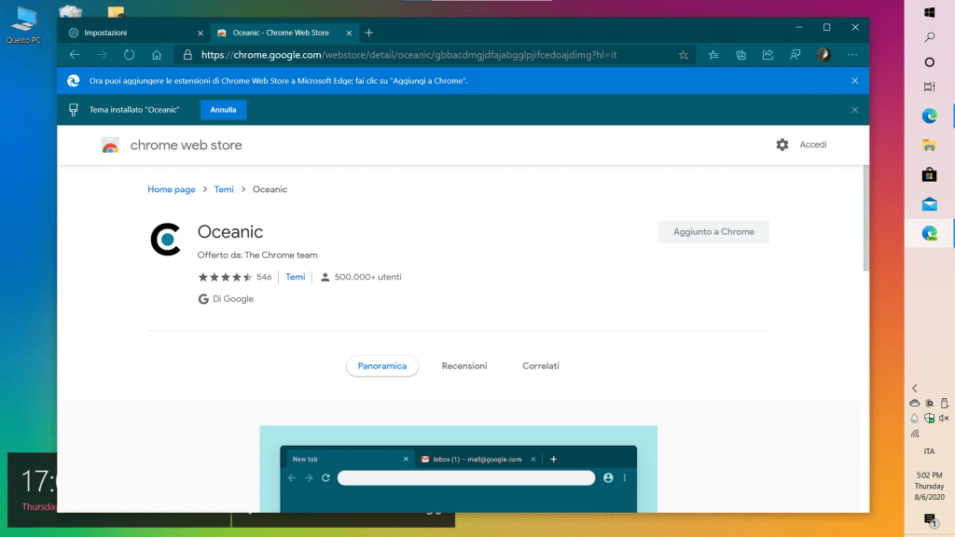The image size is (955, 537).
Task: Open Microsoft Store from the taskbar
Action: pos(929,174)
